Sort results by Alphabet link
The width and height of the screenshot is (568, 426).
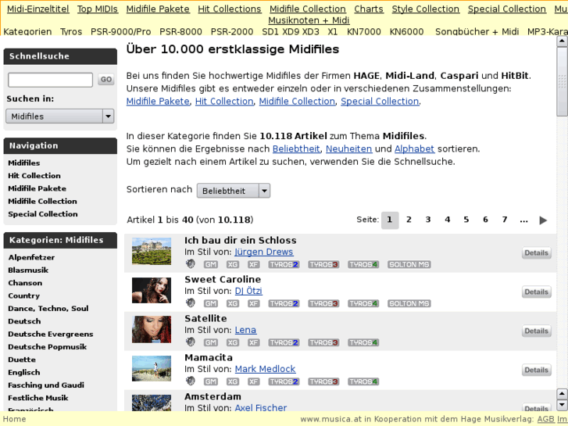414,149
